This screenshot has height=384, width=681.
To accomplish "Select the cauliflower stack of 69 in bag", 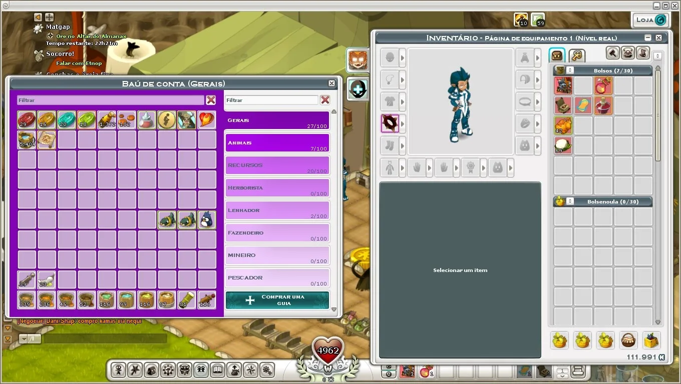I will coord(563,145).
